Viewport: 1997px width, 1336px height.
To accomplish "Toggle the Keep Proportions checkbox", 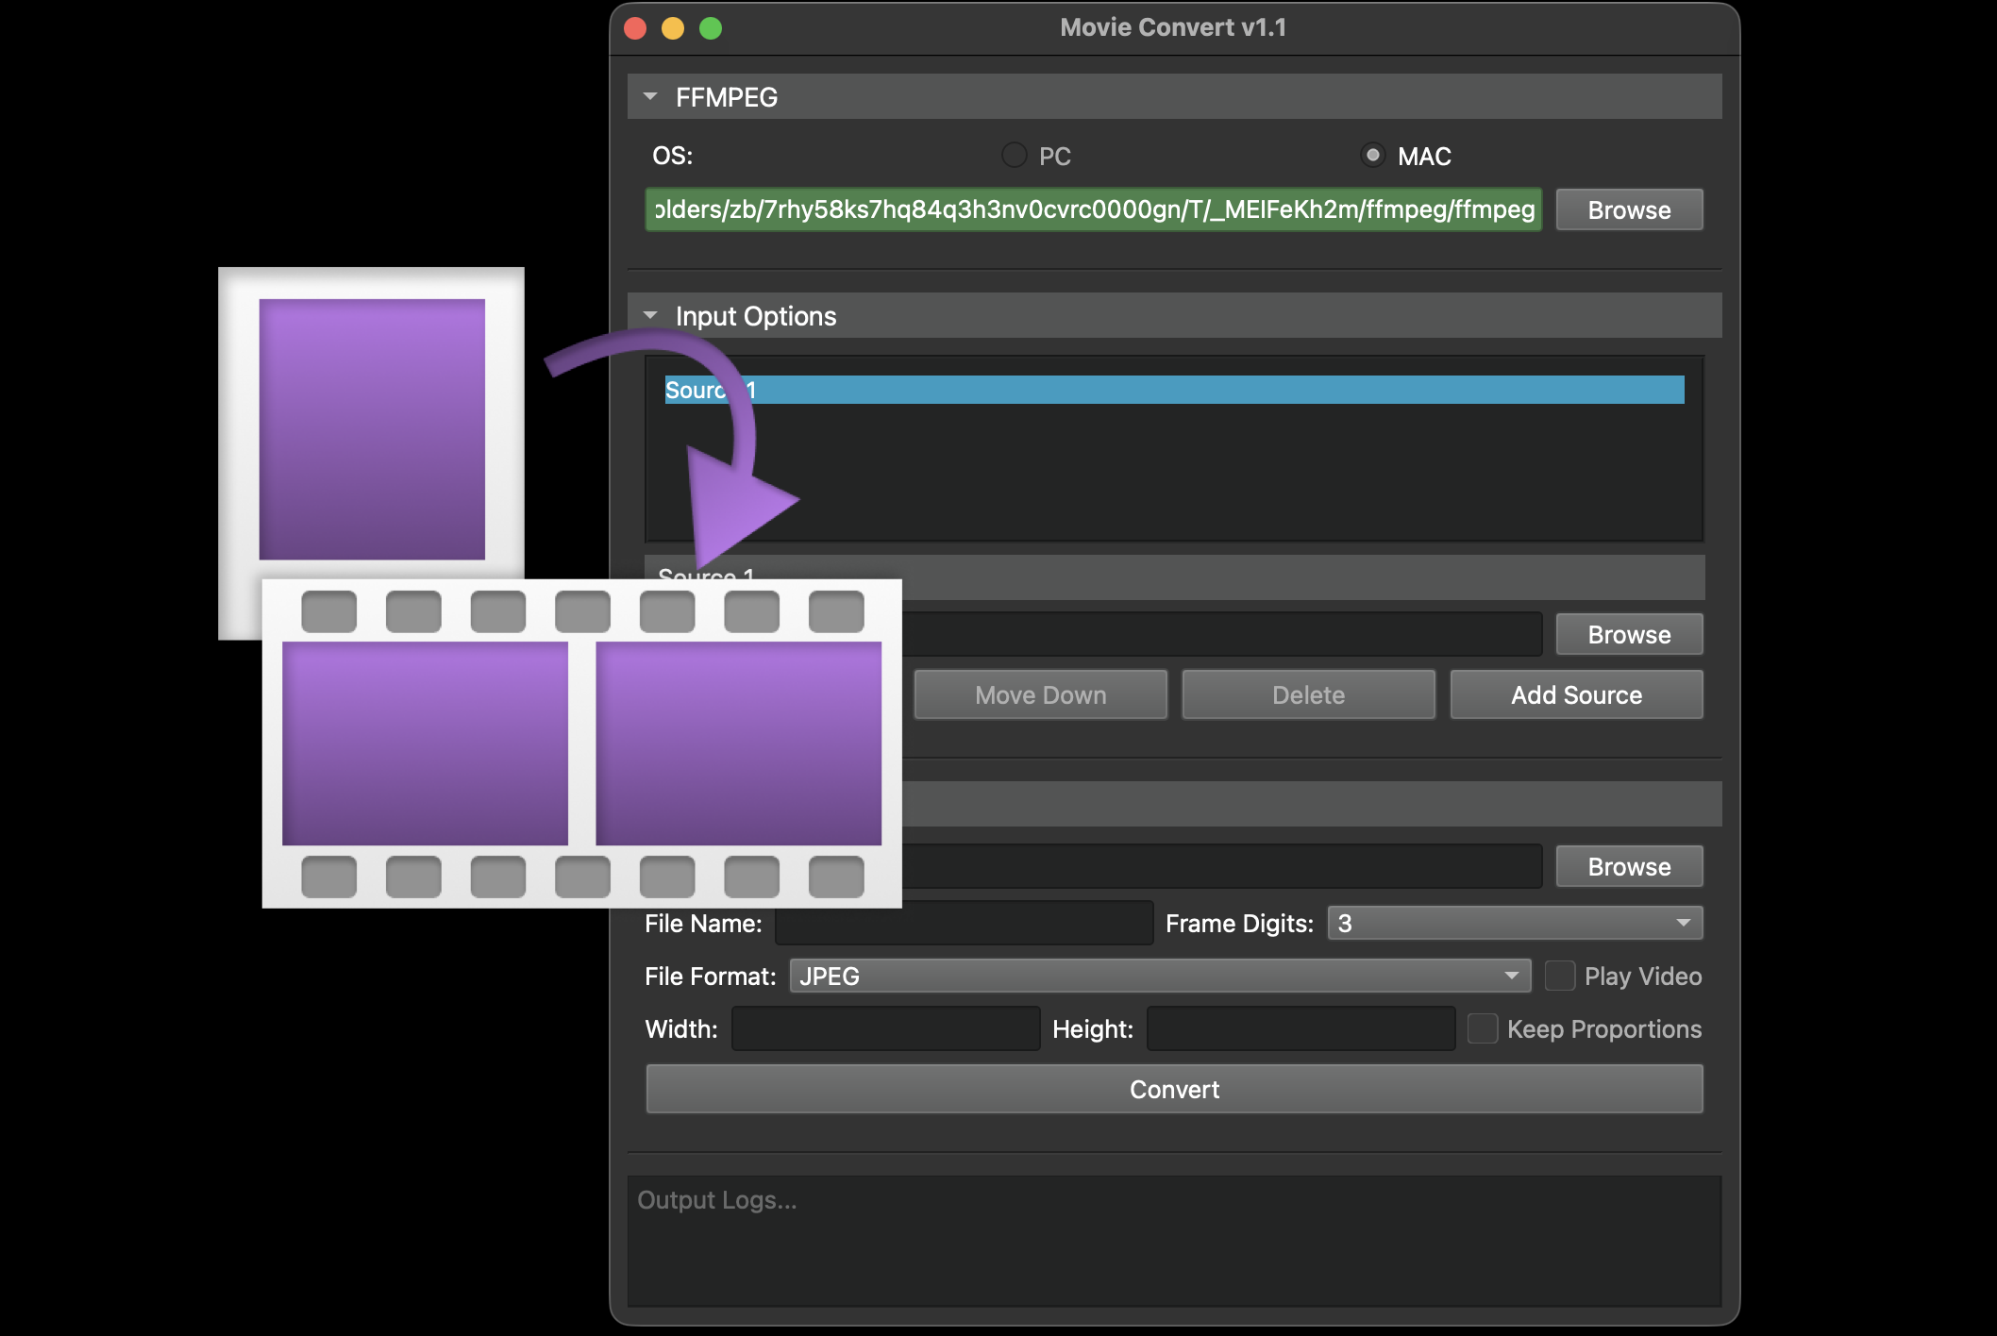I will click(1483, 1028).
